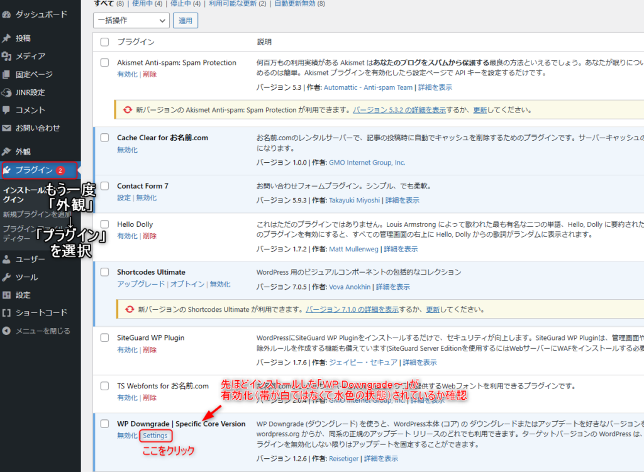
Task: Show 利用可能な更新 (2) plugins
Action: click(x=237, y=3)
